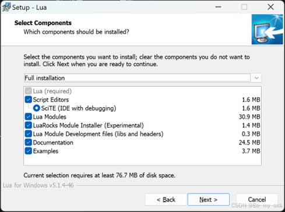Close the Setup - Lua window
The image size is (285, 212).
(x=270, y=7)
